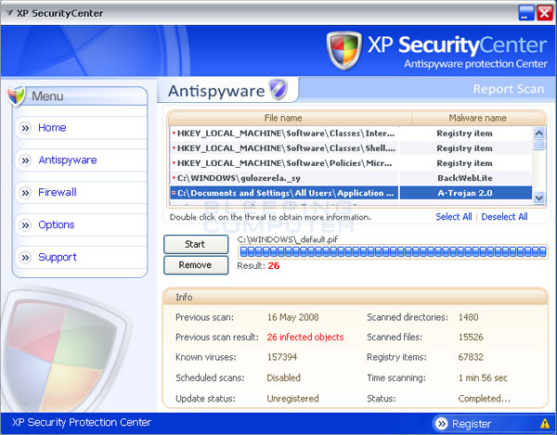Click the 16 May 2008 previous scan date

(292, 317)
